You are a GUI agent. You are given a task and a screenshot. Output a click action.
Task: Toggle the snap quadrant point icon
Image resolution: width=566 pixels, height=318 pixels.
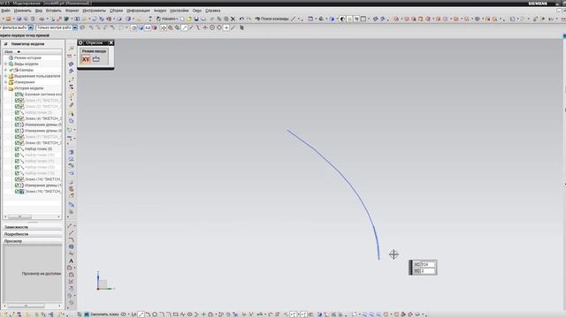click(219, 27)
